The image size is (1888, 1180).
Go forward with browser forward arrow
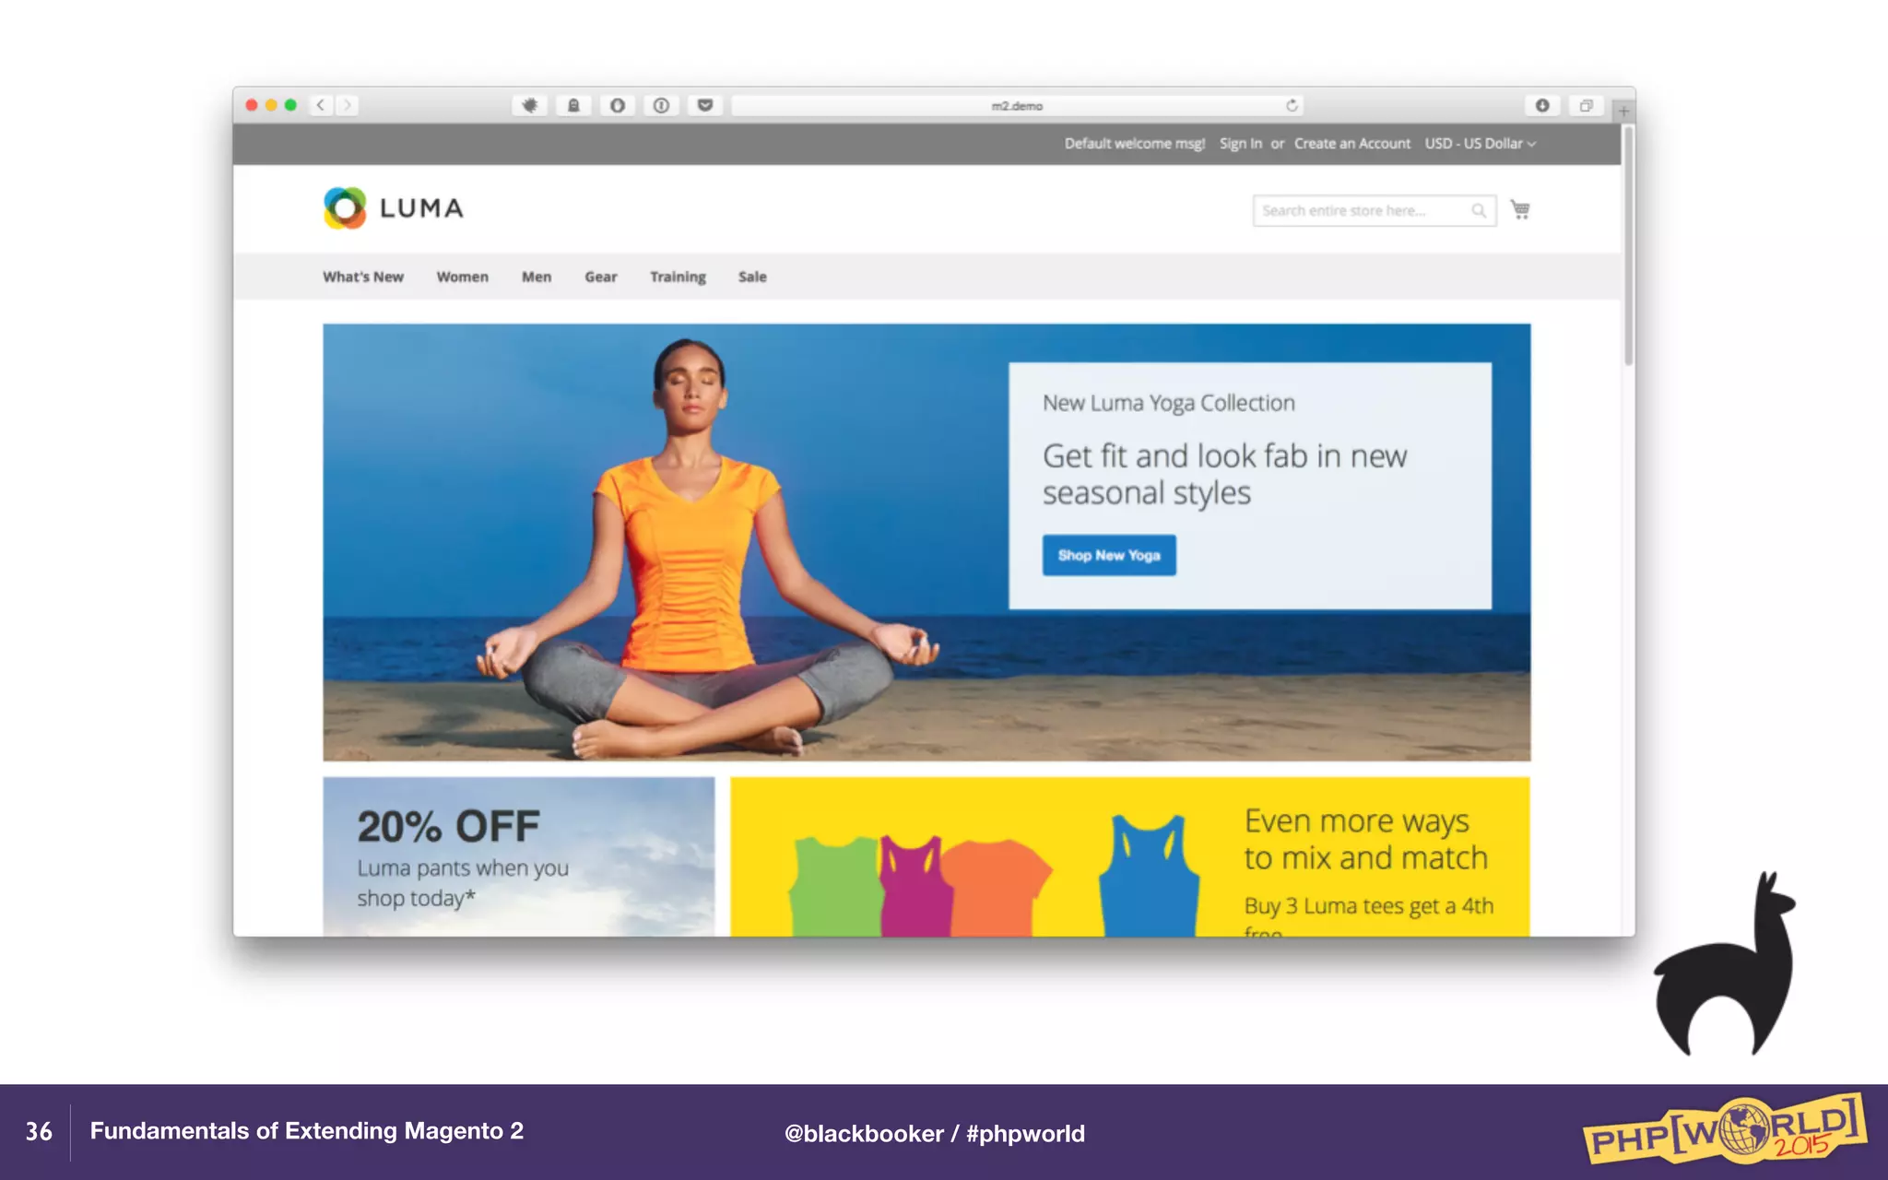[x=348, y=105]
